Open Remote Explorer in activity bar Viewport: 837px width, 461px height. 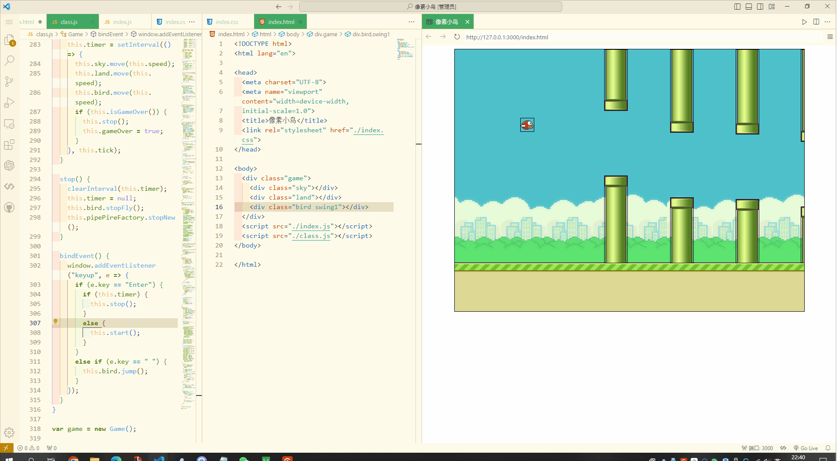(9, 124)
